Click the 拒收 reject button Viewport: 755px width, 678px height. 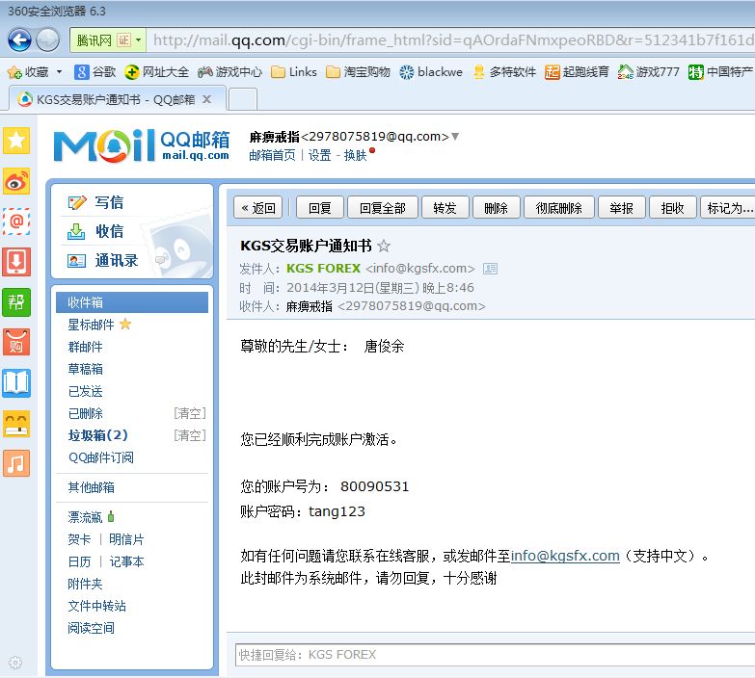[673, 208]
